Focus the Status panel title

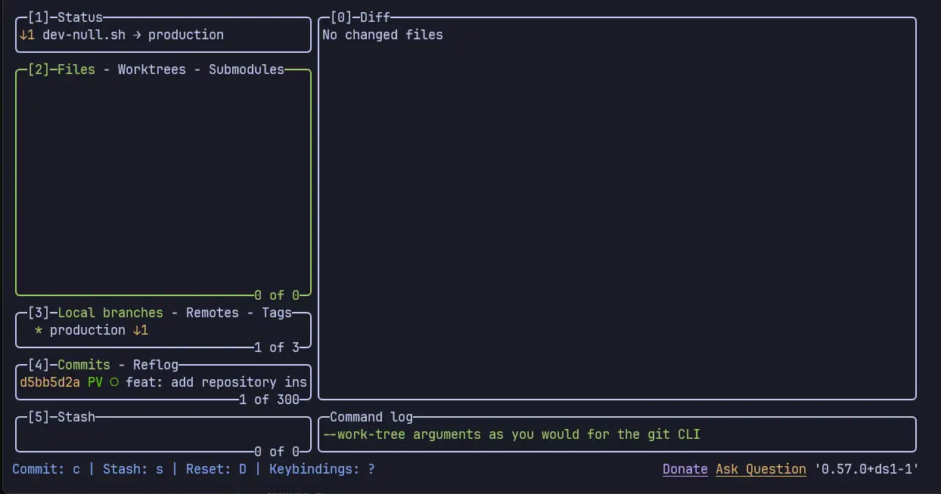[x=80, y=17]
